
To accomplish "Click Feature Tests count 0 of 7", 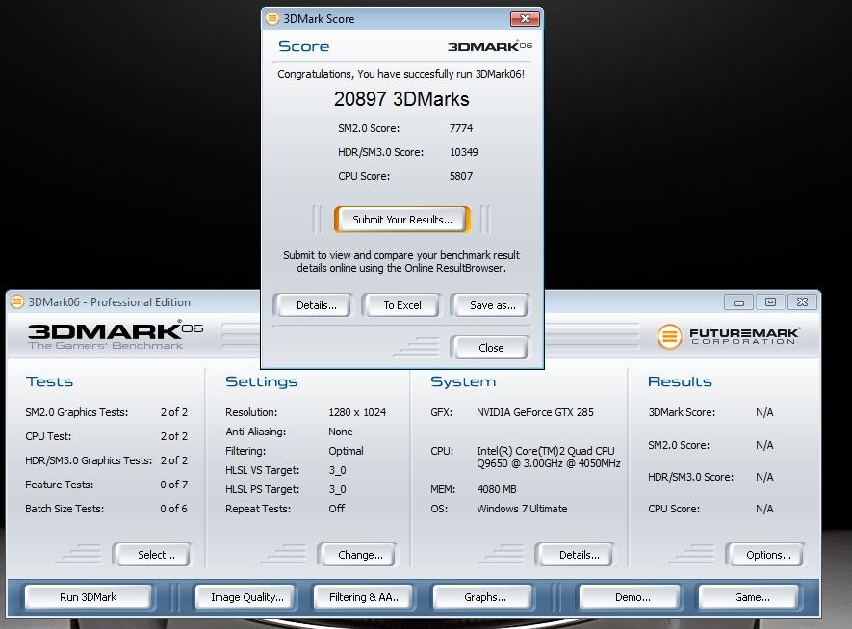I will coord(173,485).
